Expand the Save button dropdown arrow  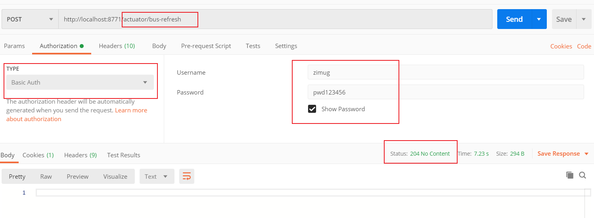pos(584,19)
